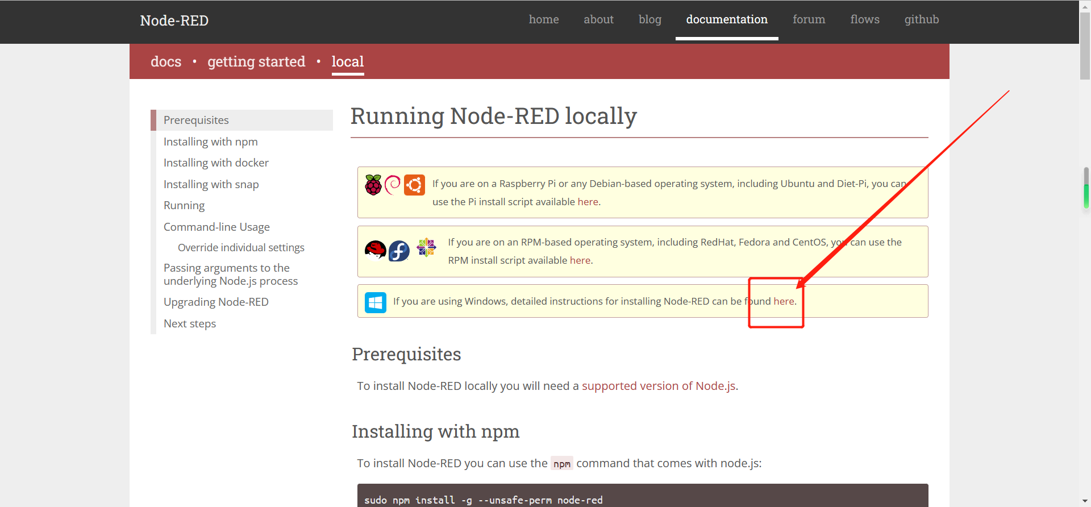Jump to Next steps in sidebar
The width and height of the screenshot is (1091, 507).
190,323
